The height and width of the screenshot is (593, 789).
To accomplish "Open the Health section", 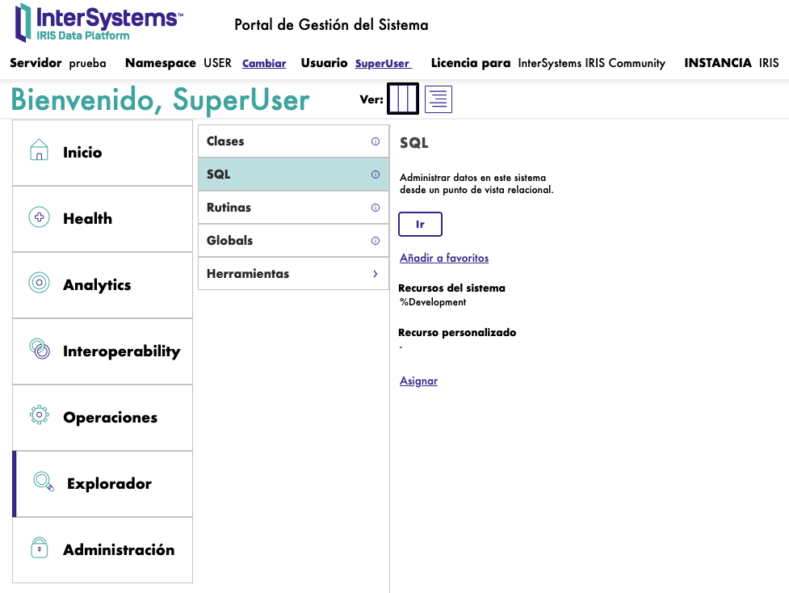I will click(103, 218).
